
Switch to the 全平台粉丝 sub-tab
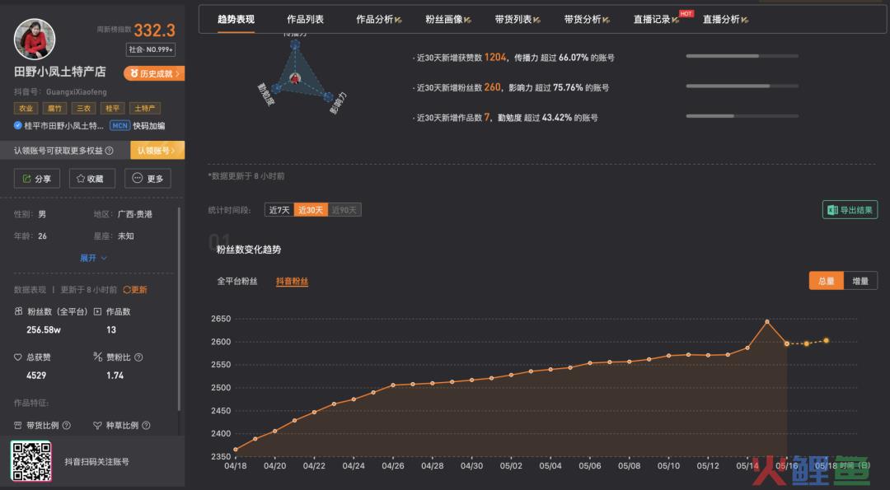point(237,282)
